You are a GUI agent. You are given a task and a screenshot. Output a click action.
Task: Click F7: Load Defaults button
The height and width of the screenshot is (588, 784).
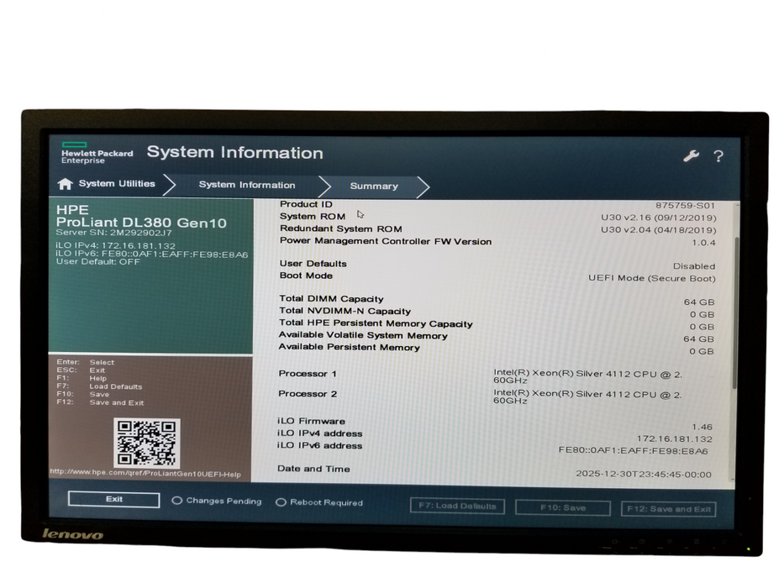[457, 506]
